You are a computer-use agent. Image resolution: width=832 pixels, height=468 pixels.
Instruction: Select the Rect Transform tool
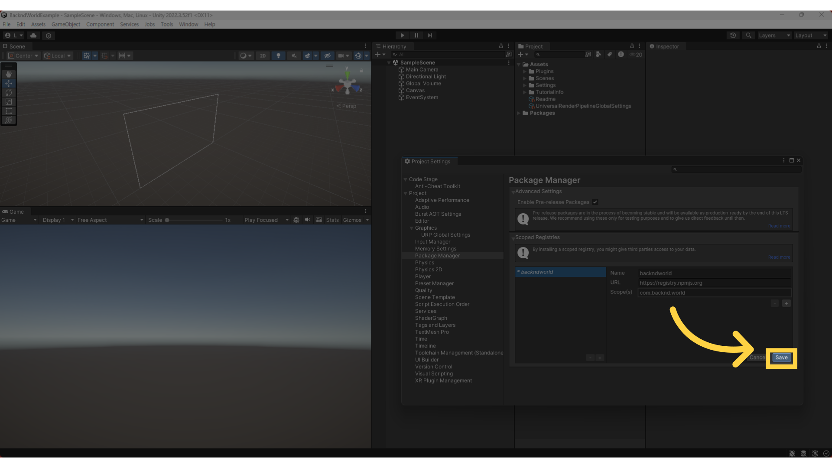[8, 111]
